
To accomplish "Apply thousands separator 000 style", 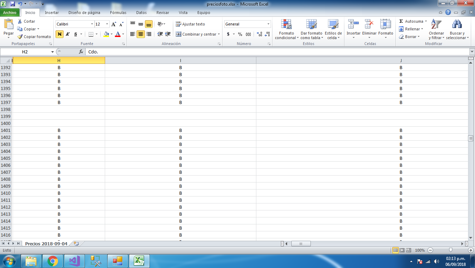I will (248, 34).
